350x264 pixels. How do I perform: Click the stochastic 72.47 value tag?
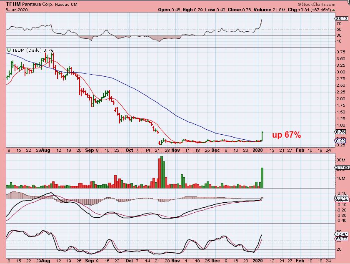[342, 234]
